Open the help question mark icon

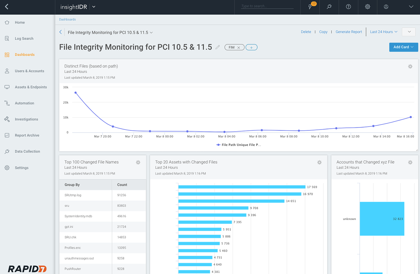pyautogui.click(x=348, y=7)
